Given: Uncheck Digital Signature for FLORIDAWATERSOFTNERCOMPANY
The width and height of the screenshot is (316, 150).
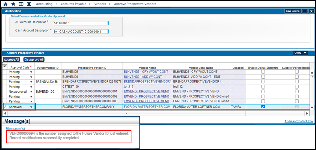Looking at the screenshot, I should 263,107.
